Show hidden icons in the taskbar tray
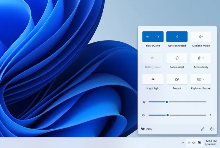 (x=182, y=143)
